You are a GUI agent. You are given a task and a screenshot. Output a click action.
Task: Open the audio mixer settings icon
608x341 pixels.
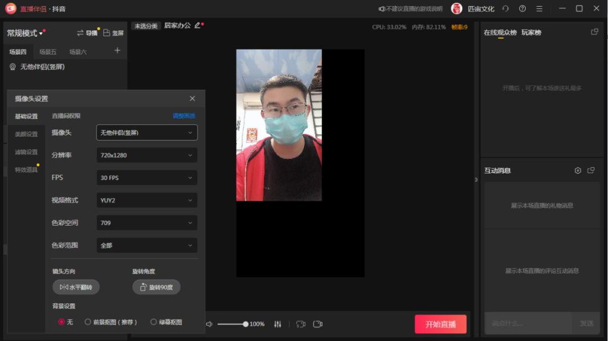[277, 324]
